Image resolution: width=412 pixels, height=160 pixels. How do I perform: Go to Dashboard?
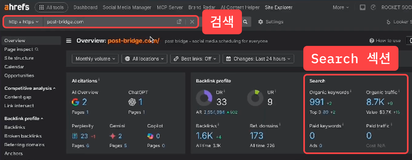pyautogui.click(x=85, y=7)
